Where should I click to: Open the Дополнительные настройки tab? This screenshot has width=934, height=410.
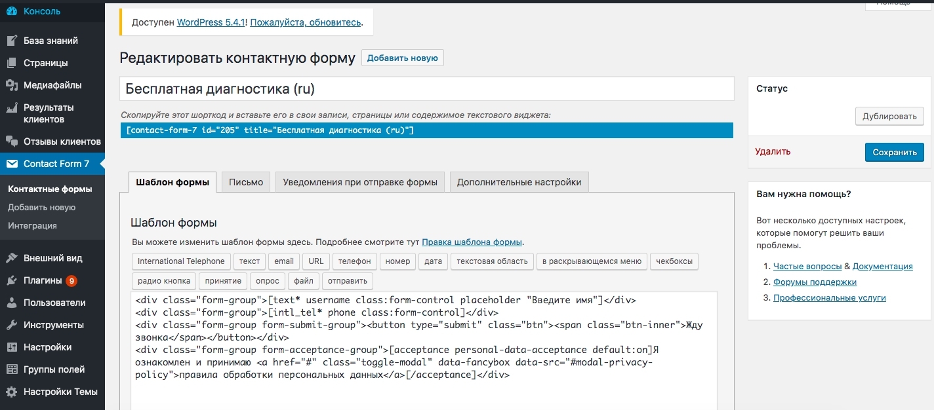tap(519, 182)
